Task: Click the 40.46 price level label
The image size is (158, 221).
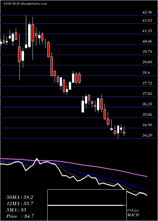Action: [x=147, y=41]
